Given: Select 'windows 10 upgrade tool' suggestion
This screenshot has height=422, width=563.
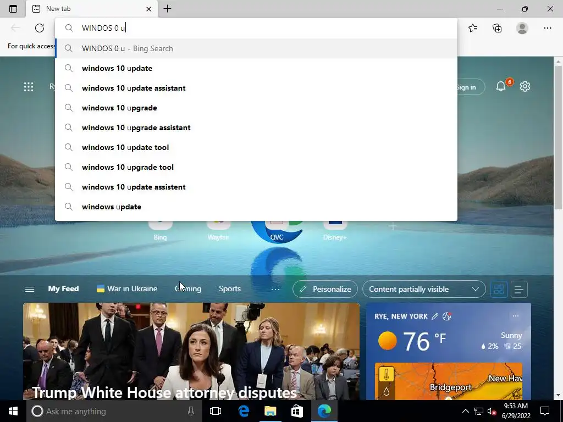Looking at the screenshot, I should 256,167.
